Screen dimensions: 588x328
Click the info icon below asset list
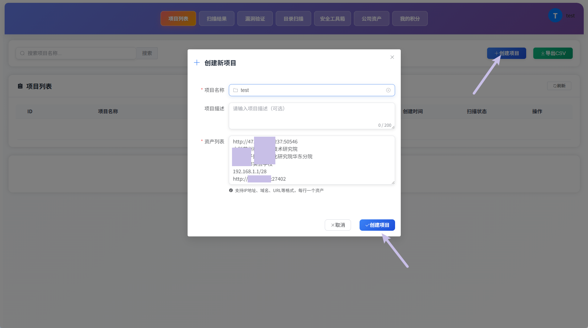pos(231,191)
